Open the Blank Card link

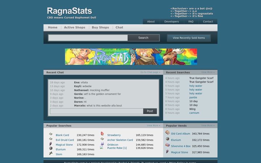(62, 135)
